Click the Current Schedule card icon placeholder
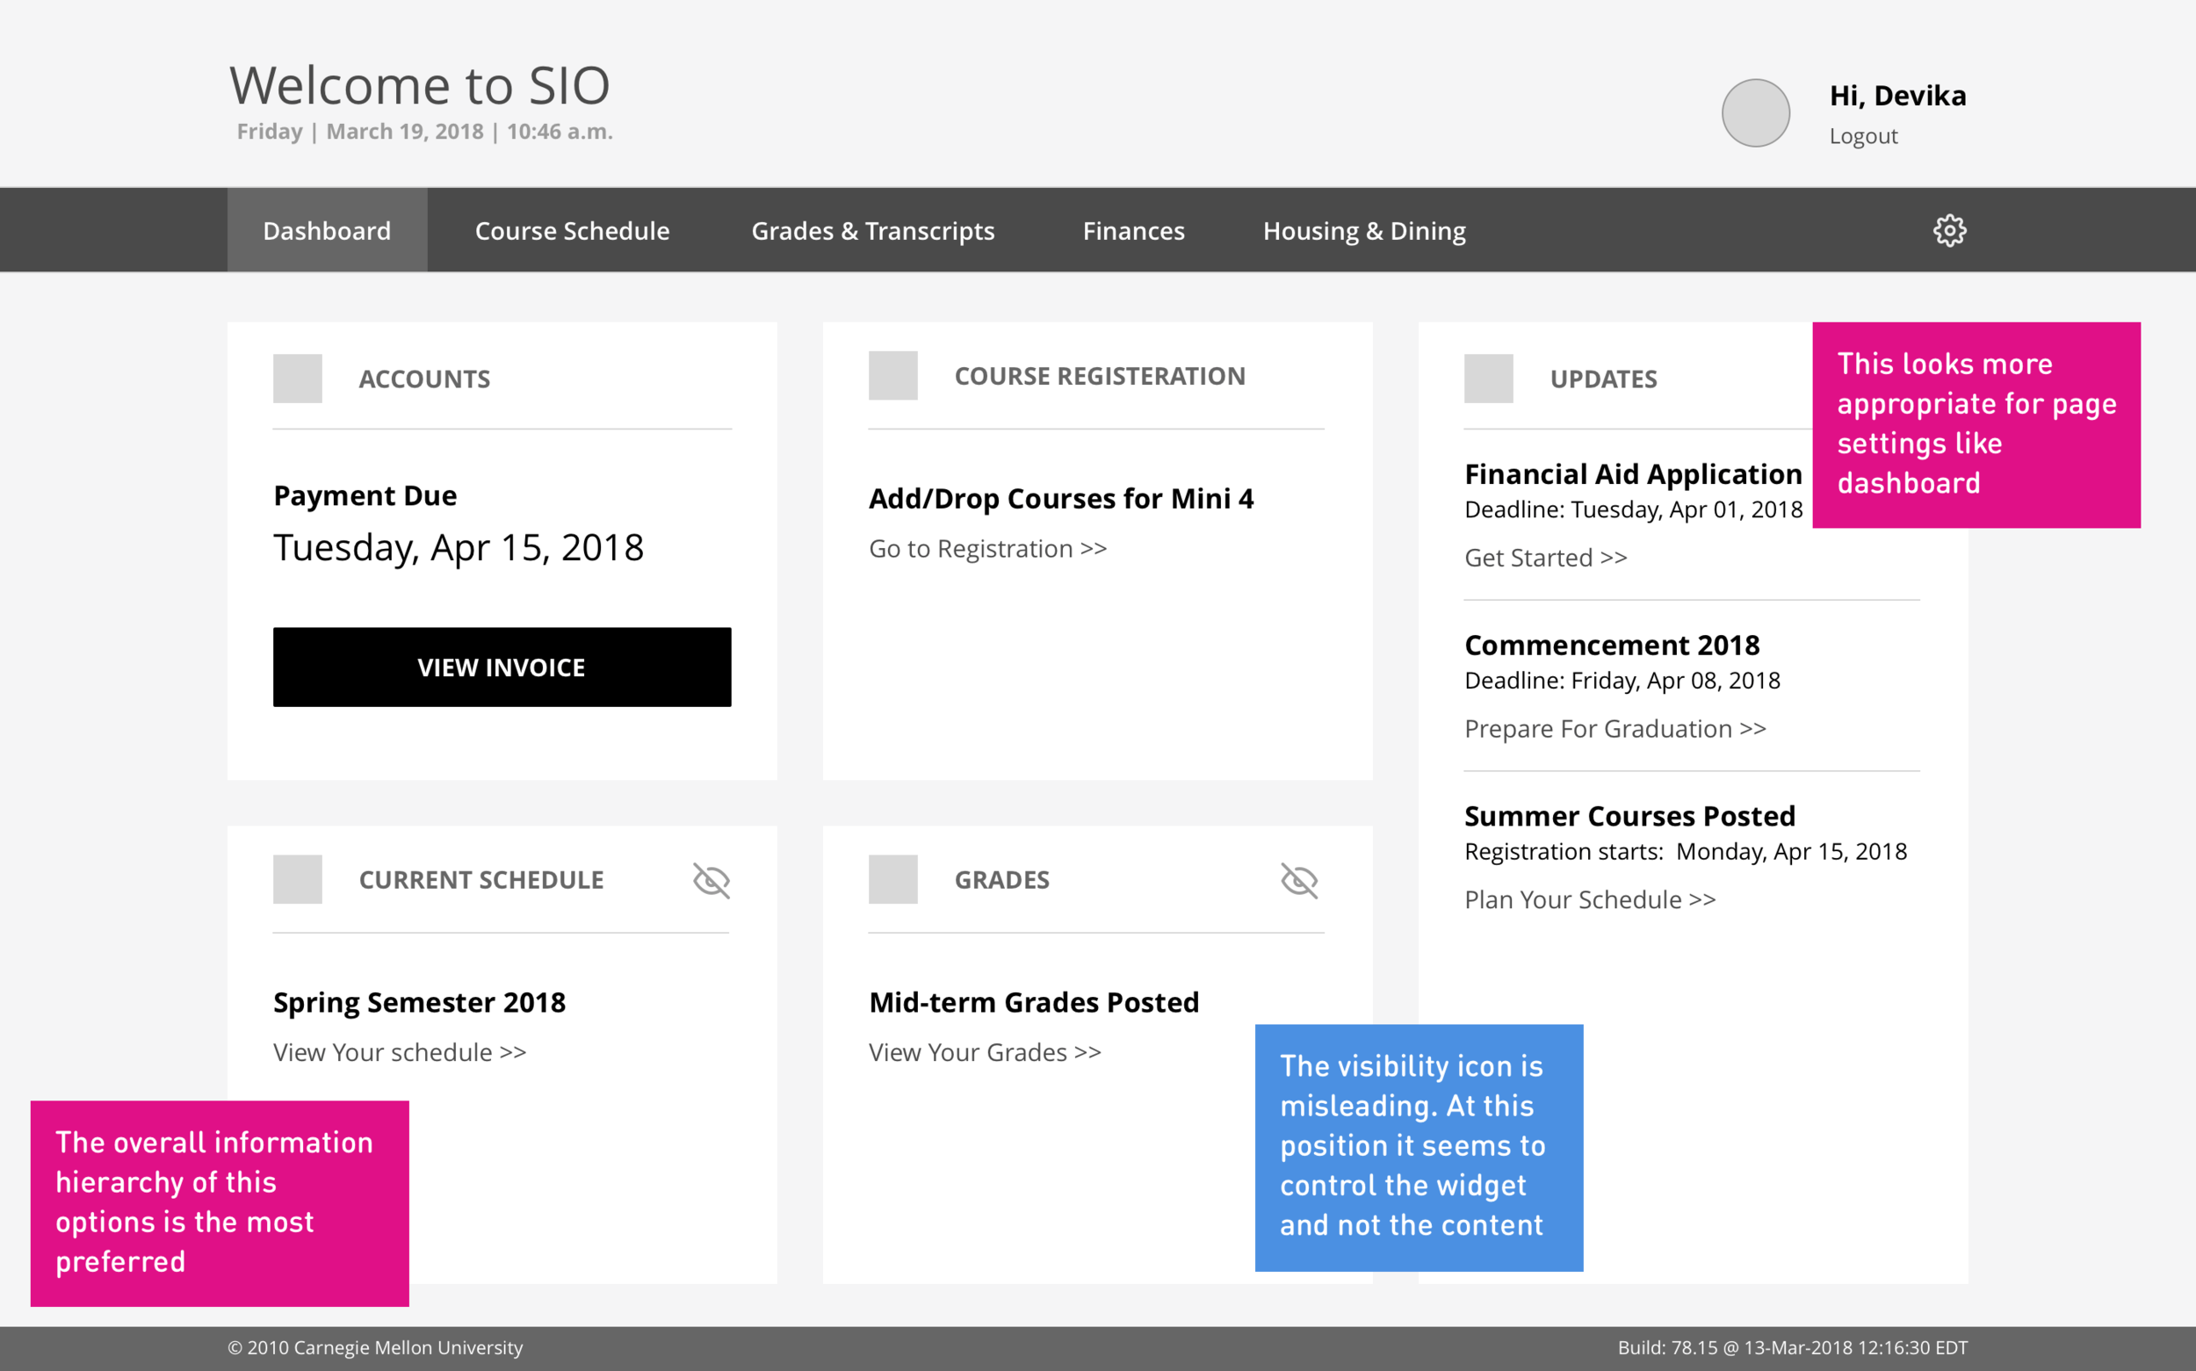Image resolution: width=2196 pixels, height=1371 pixels. point(298,878)
